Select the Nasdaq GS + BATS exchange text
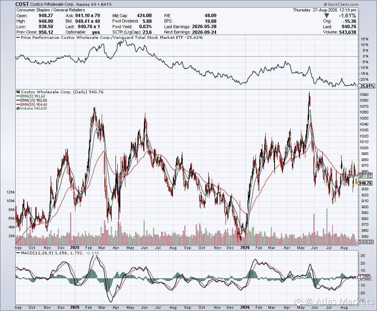 (94, 4)
